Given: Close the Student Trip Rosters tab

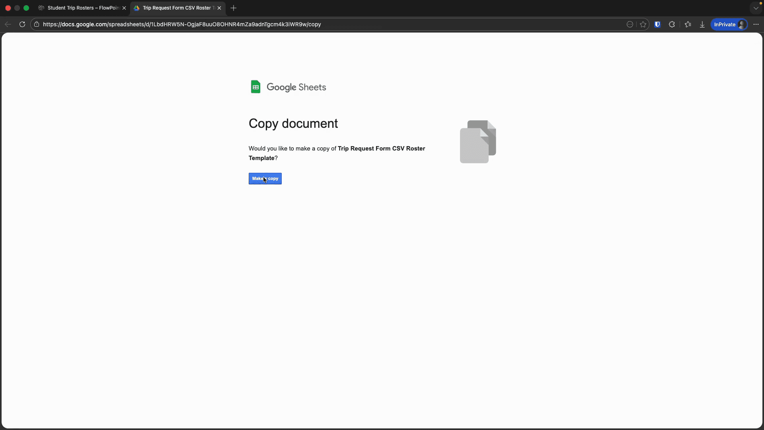Looking at the screenshot, I should [124, 8].
